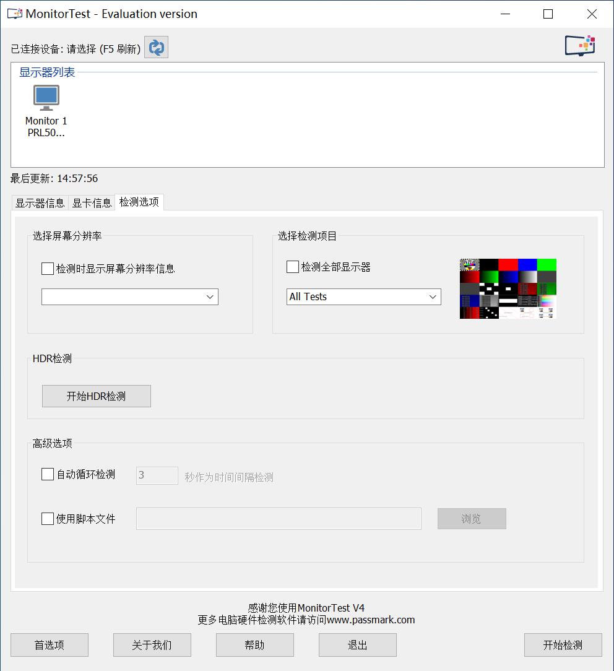Image resolution: width=614 pixels, height=671 pixels.
Task: Enable 检测时显示屏幕分辨率信息 checkbox
Action: click(x=47, y=268)
